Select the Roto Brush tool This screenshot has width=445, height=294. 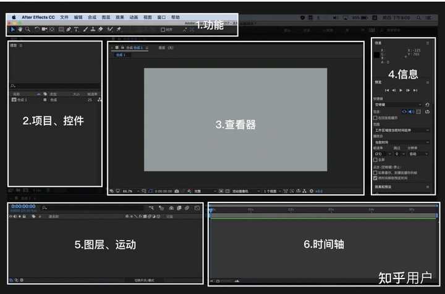click(x=110, y=29)
